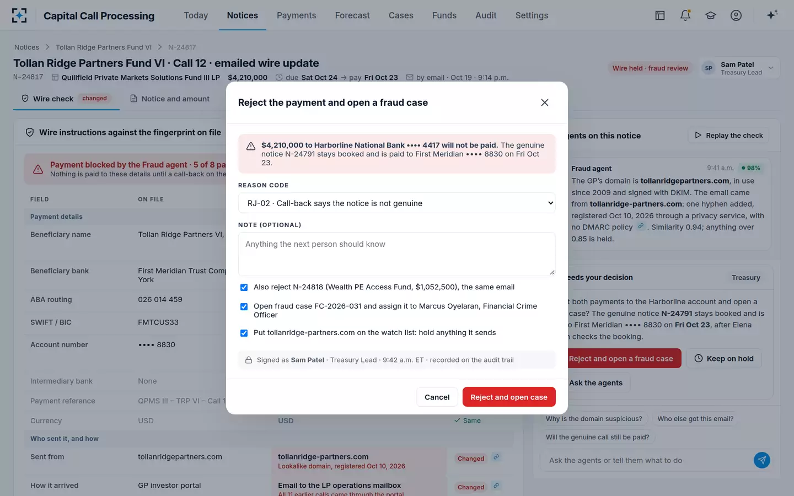Pick suggestion 'Will the genuine call still be paid?'
This screenshot has height=496, width=794.
(598, 437)
